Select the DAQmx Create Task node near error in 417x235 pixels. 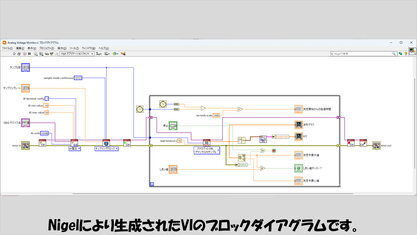coord(42,143)
